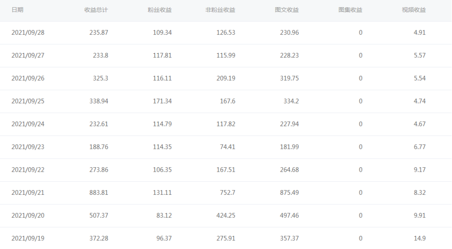Click the date cell 2021/09/28

[x=28, y=33]
